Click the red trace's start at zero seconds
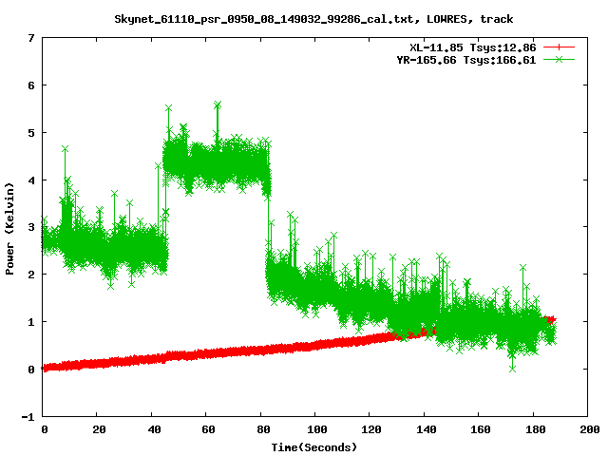 point(45,368)
